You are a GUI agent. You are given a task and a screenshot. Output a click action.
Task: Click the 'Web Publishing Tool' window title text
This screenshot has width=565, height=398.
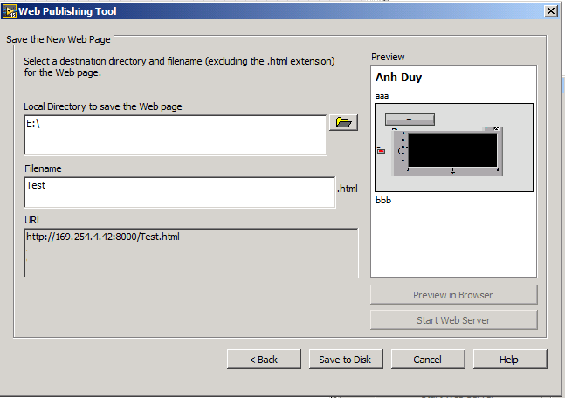click(x=67, y=11)
